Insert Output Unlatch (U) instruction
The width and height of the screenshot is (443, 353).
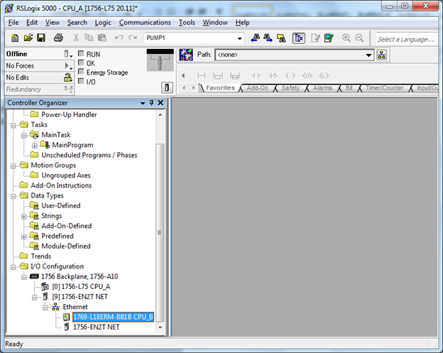coord(307,76)
